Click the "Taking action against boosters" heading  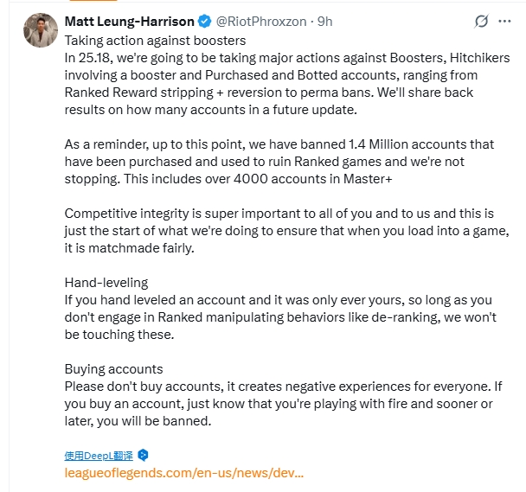[155, 41]
